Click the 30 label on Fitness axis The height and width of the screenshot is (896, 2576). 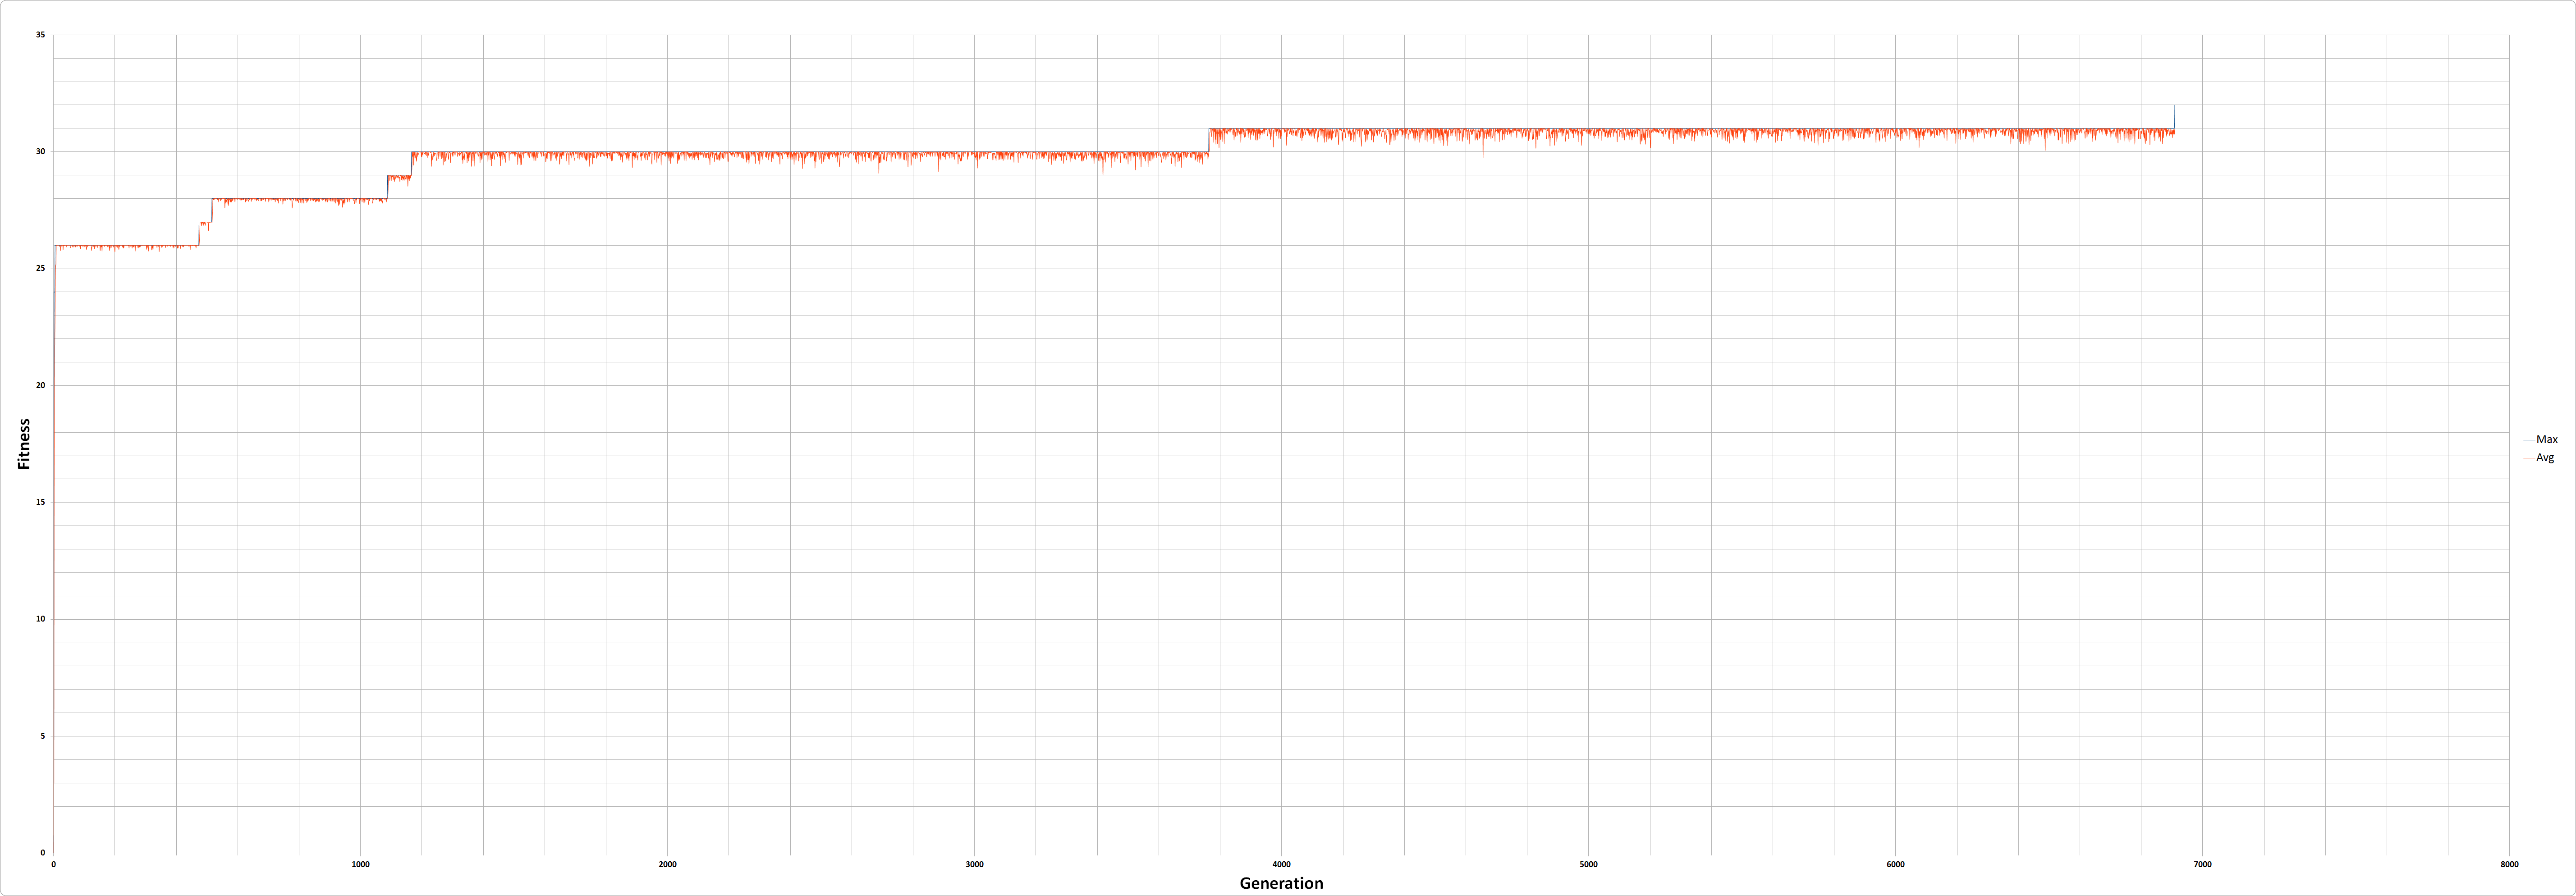click(x=41, y=152)
